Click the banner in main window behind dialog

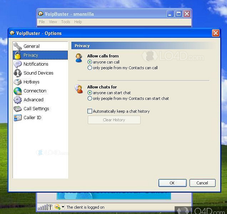pos(114,196)
